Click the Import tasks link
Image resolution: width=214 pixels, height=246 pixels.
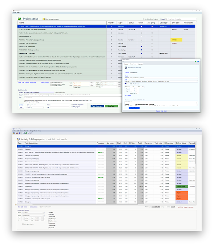33,83
